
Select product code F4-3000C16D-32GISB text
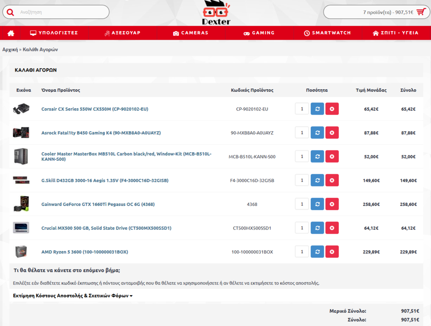click(252, 180)
